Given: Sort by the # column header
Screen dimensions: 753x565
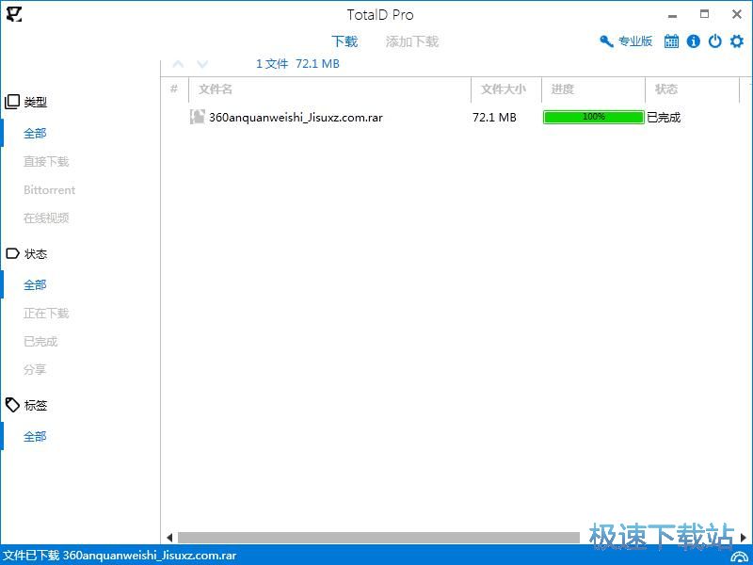Looking at the screenshot, I should pos(174,89).
